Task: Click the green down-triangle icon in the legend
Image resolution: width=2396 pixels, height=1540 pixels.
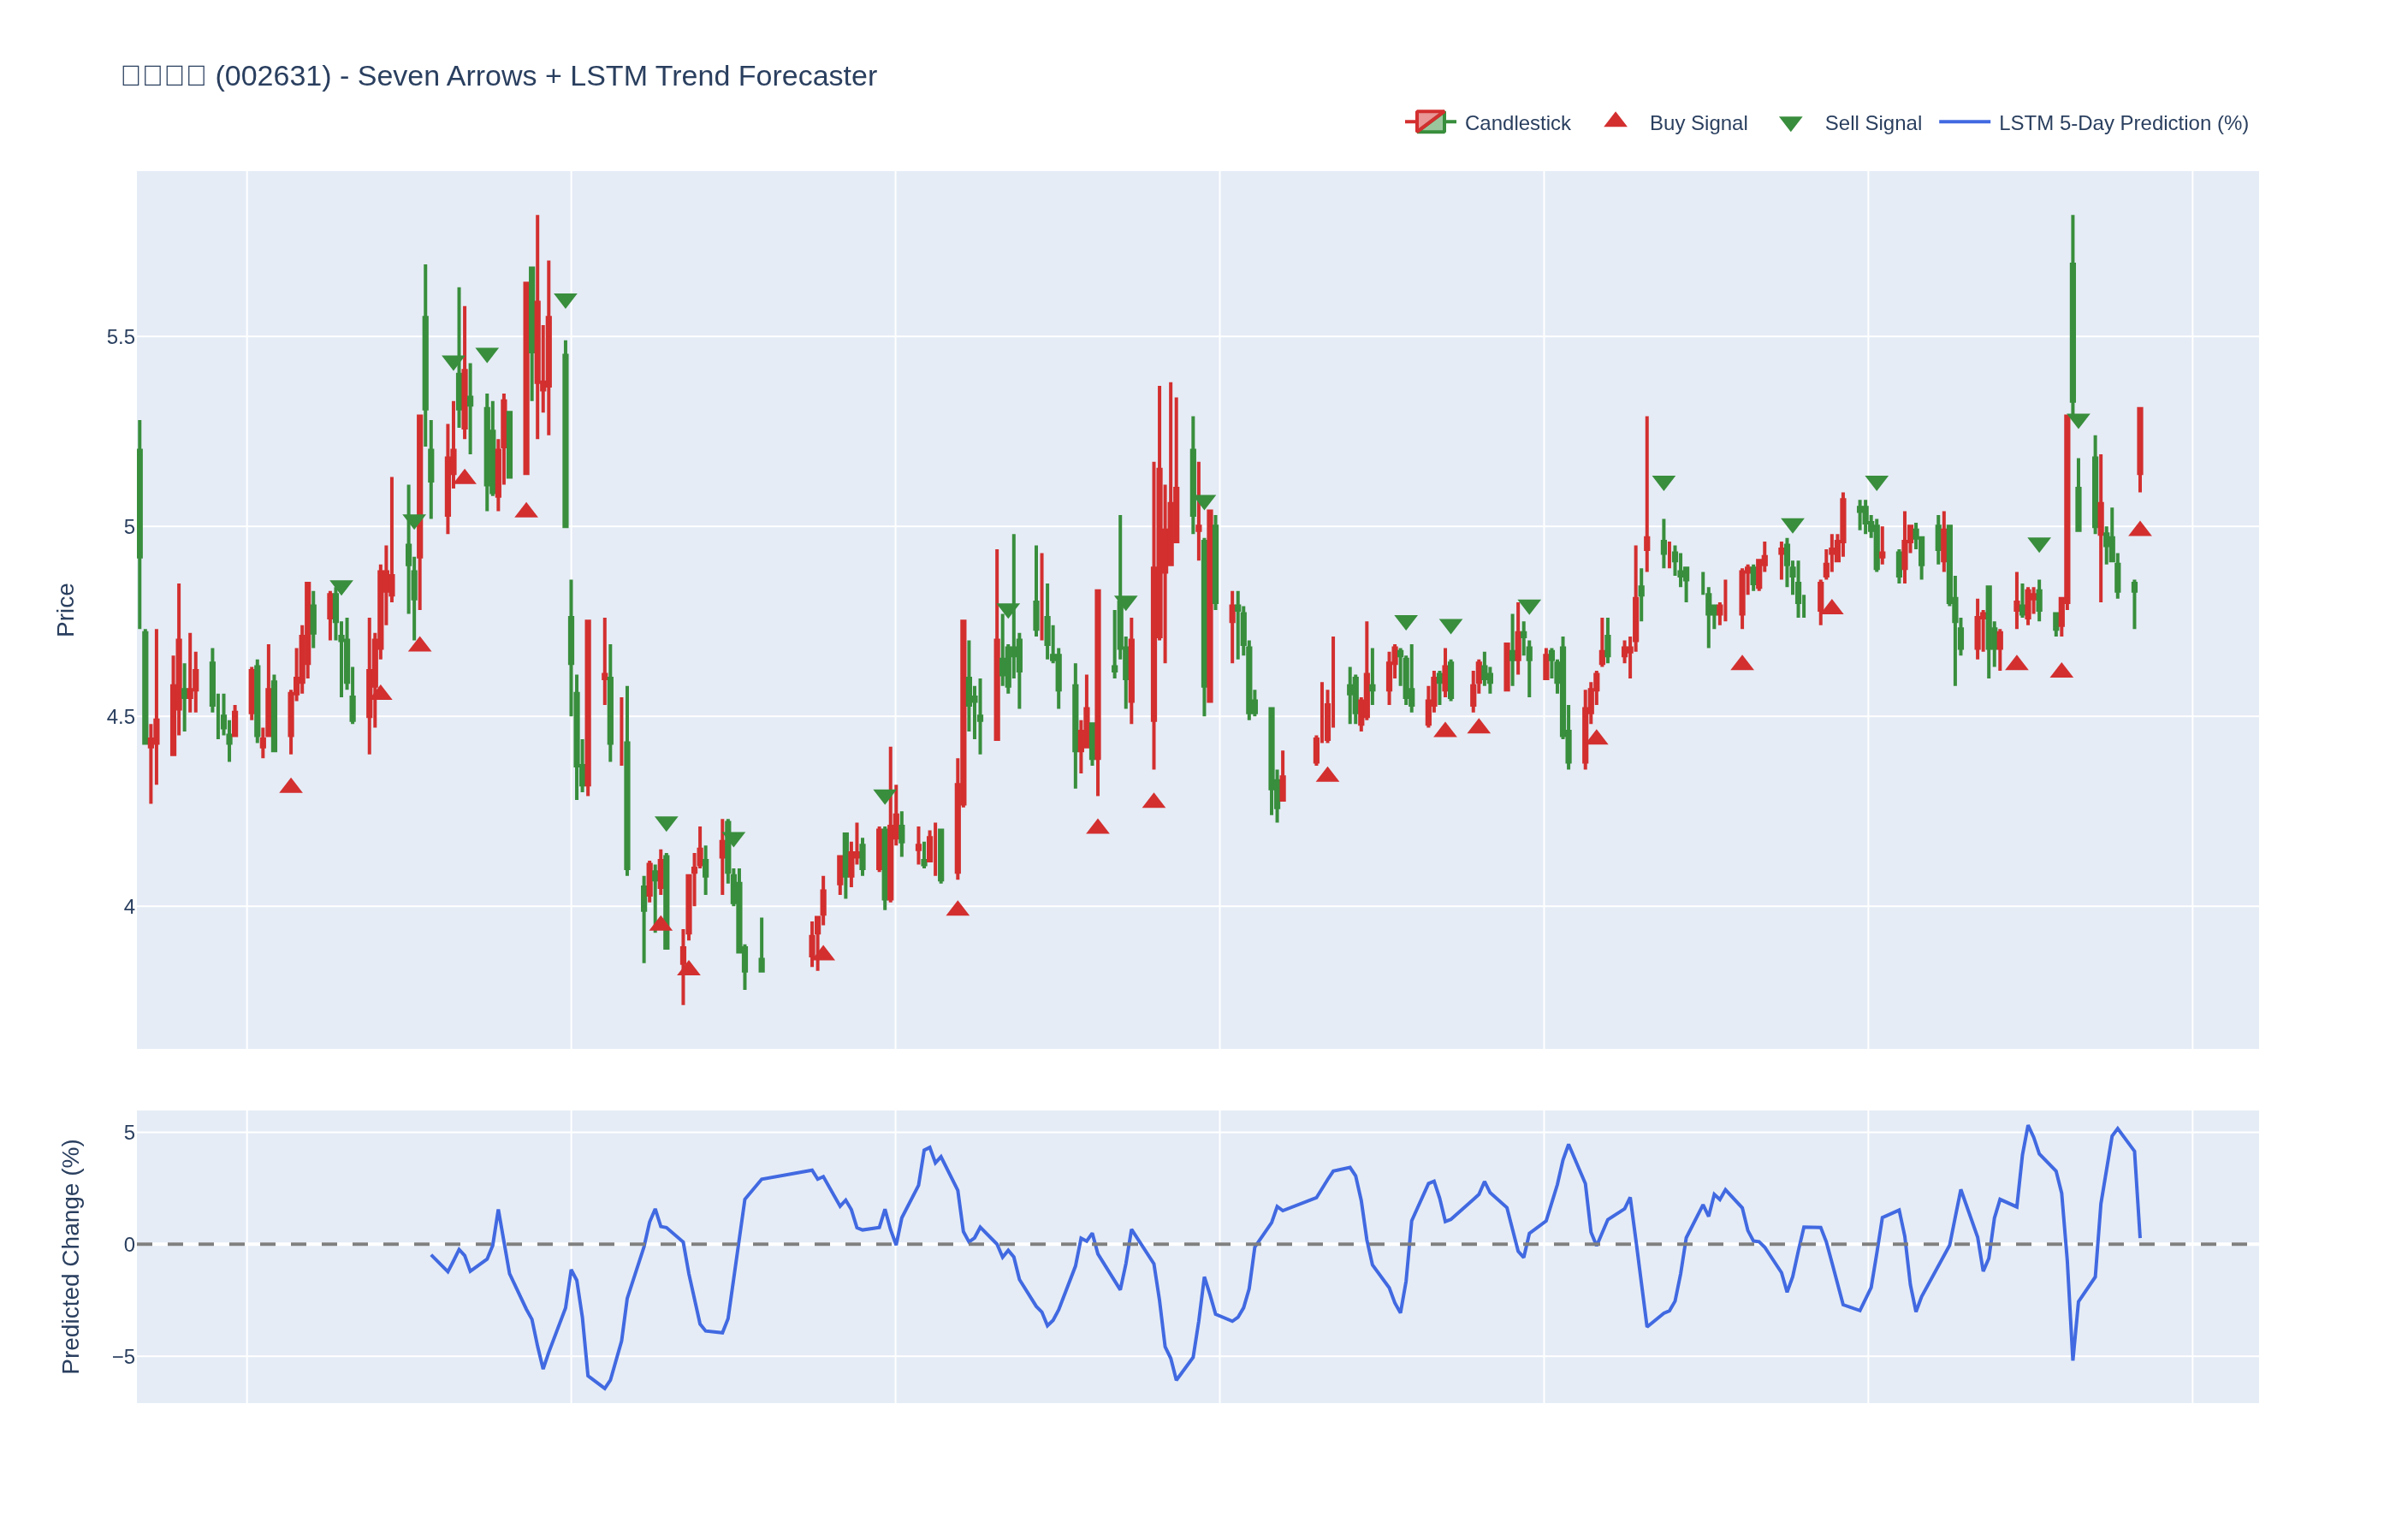Action: tap(1790, 124)
